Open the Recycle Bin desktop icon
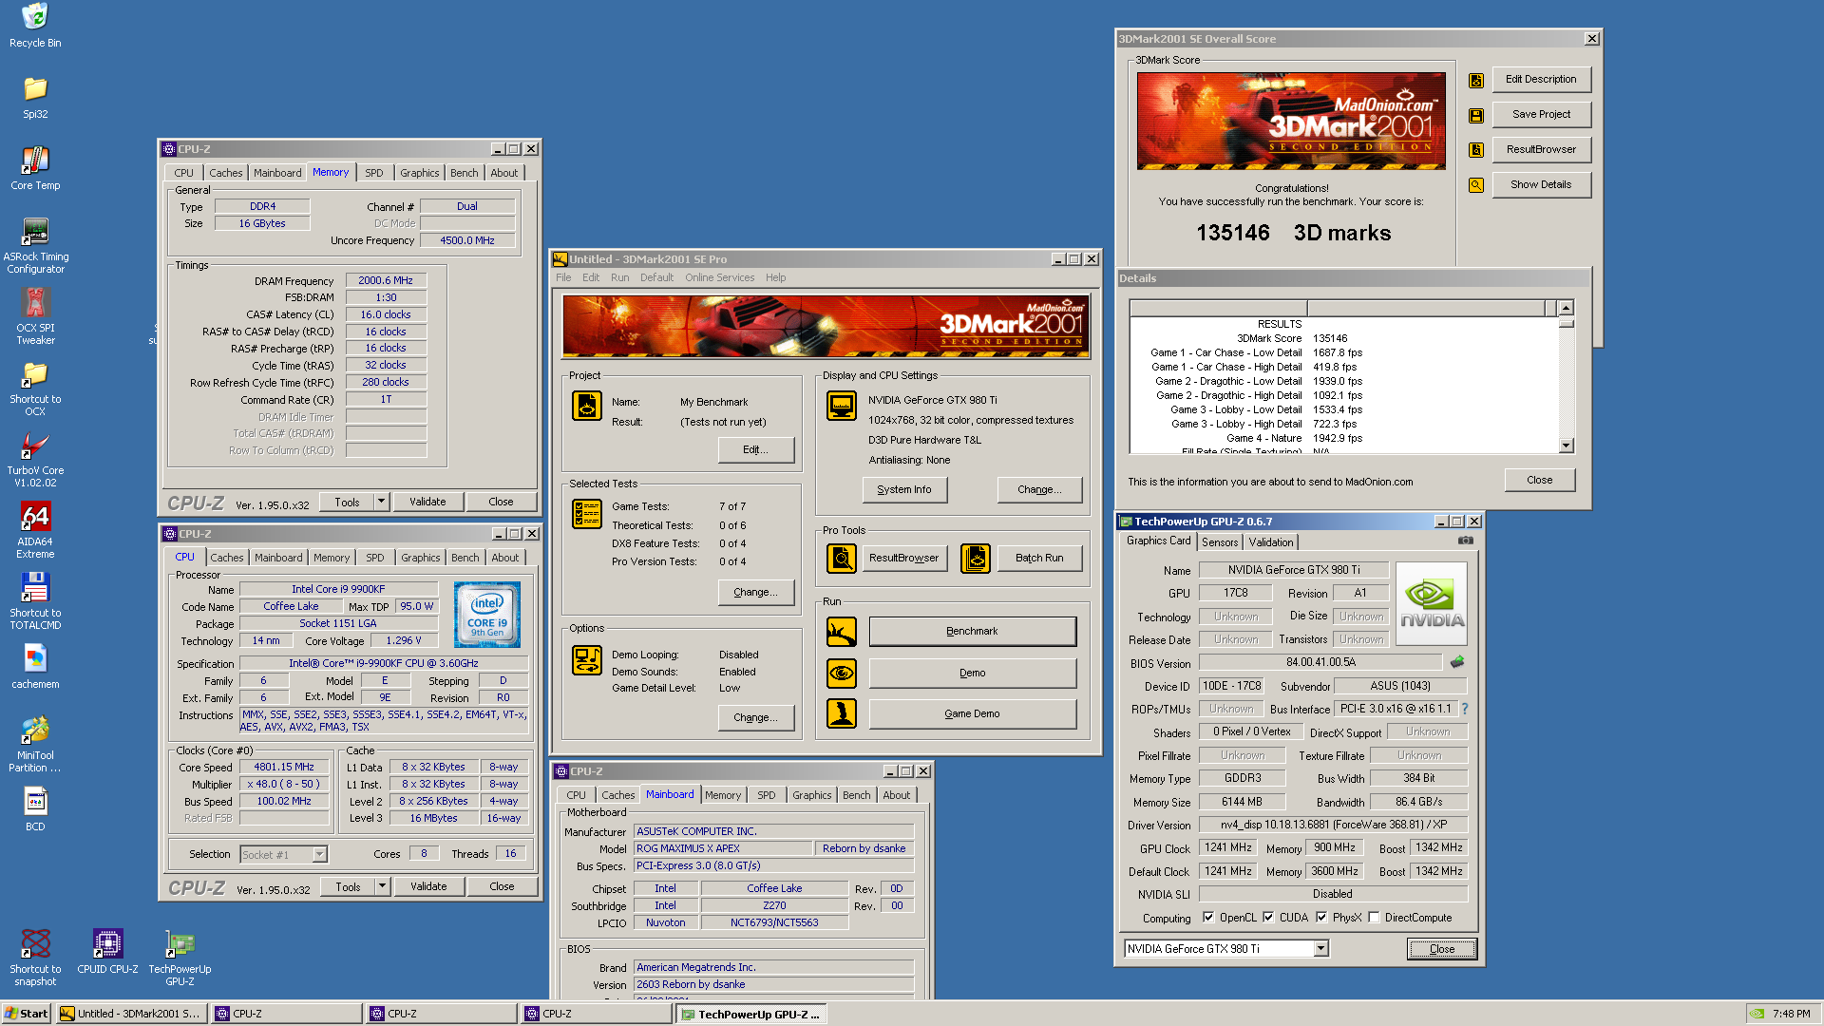This screenshot has height=1026, width=1824. [x=35, y=25]
